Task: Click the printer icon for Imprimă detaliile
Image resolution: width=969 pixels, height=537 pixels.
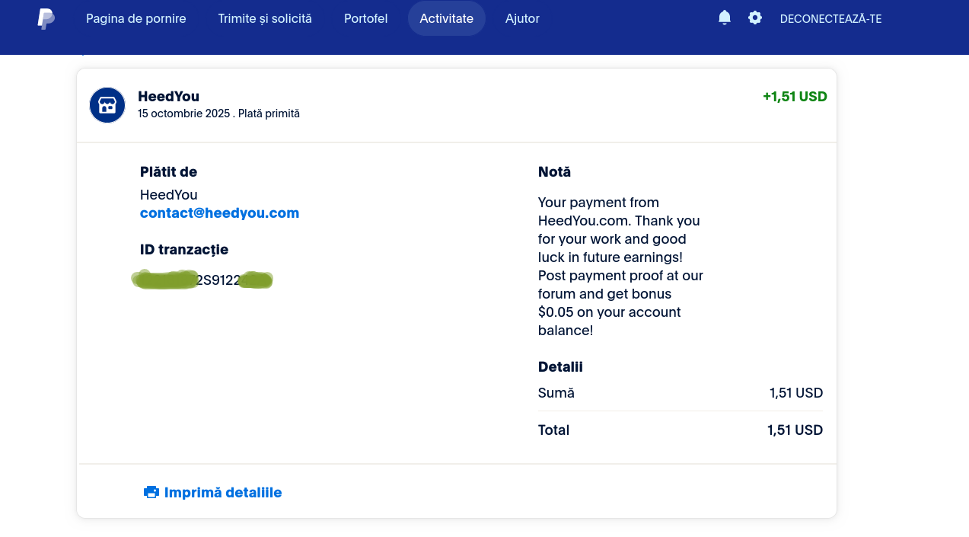Action: pyautogui.click(x=151, y=492)
